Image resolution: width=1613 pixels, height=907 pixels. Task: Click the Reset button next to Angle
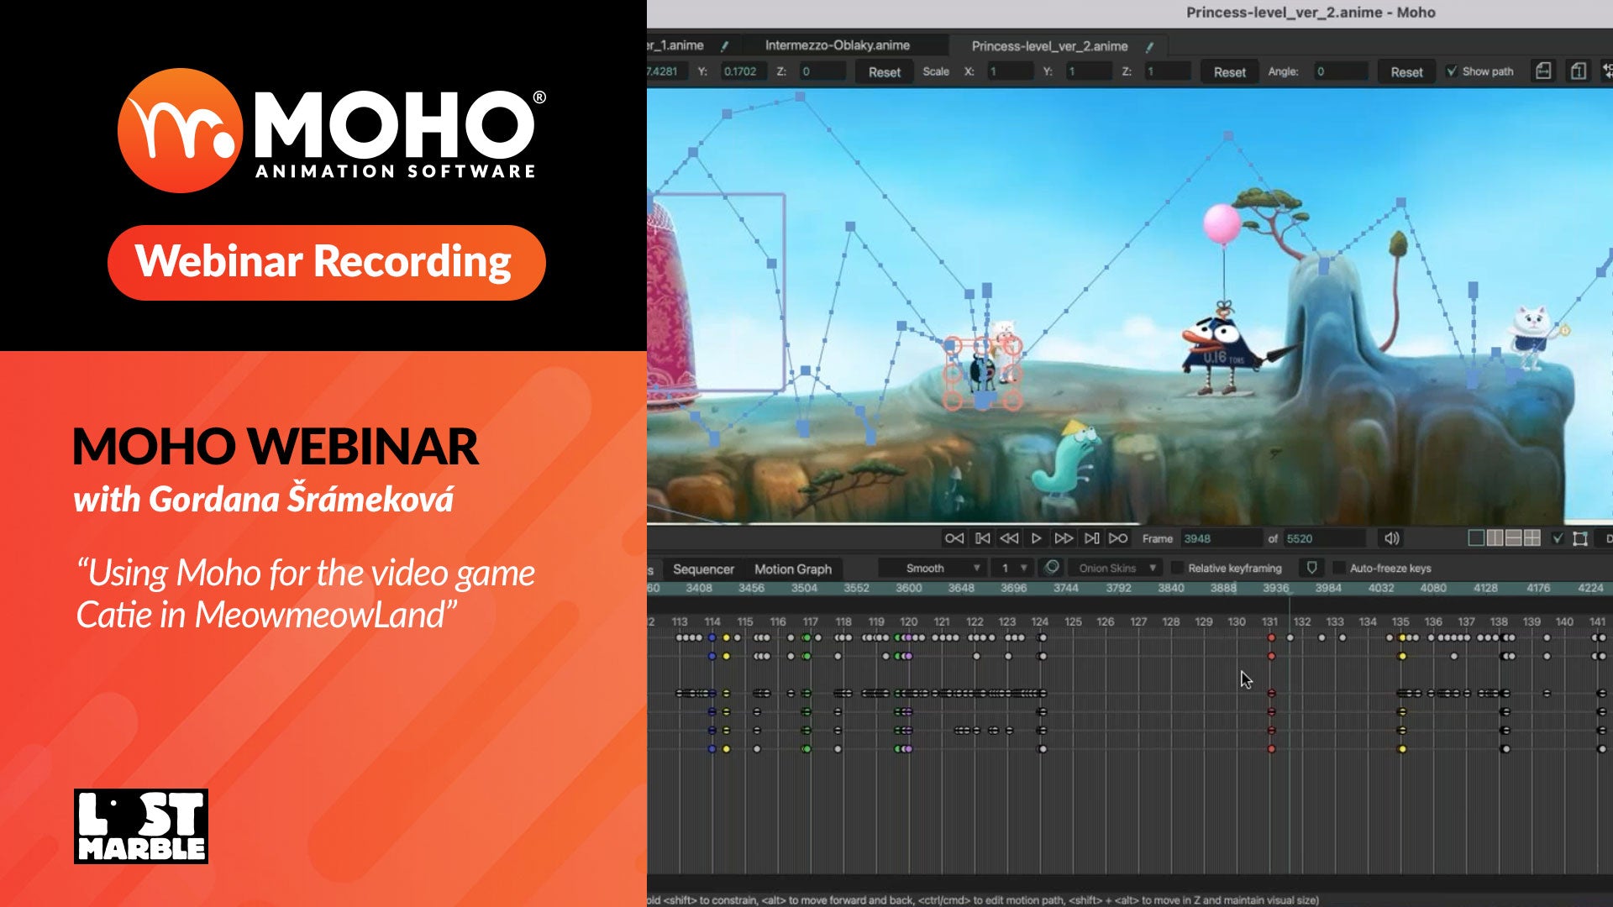pos(1405,72)
